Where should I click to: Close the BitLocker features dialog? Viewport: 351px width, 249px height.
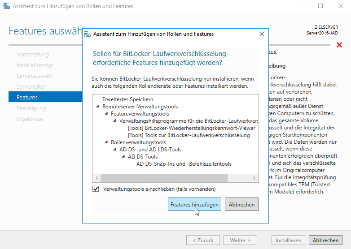[262, 34]
